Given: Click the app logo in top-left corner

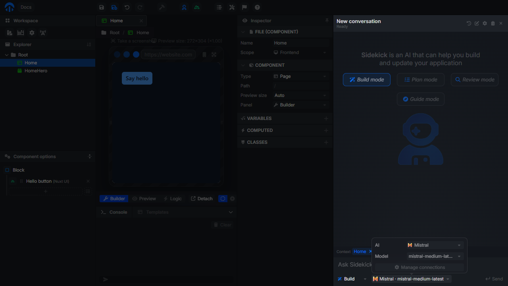Looking at the screenshot, I should tap(10, 7).
